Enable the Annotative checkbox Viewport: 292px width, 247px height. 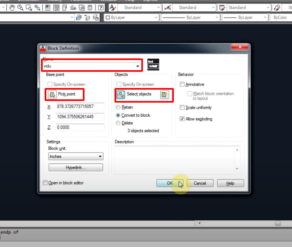(182, 84)
